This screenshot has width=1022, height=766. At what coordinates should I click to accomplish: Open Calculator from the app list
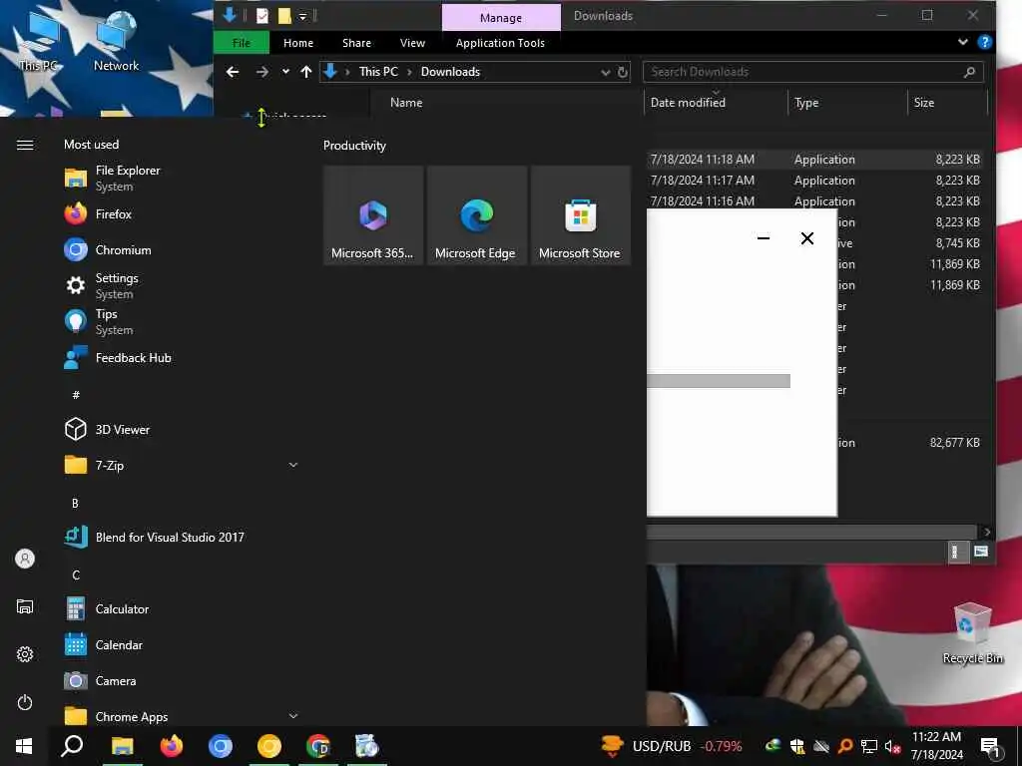180,609
